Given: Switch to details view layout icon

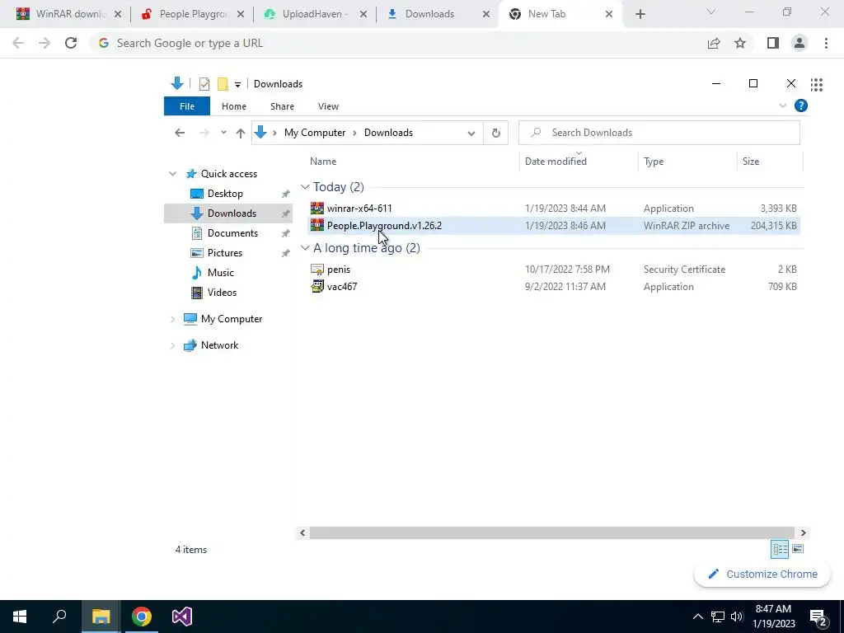Looking at the screenshot, I should coord(780,549).
